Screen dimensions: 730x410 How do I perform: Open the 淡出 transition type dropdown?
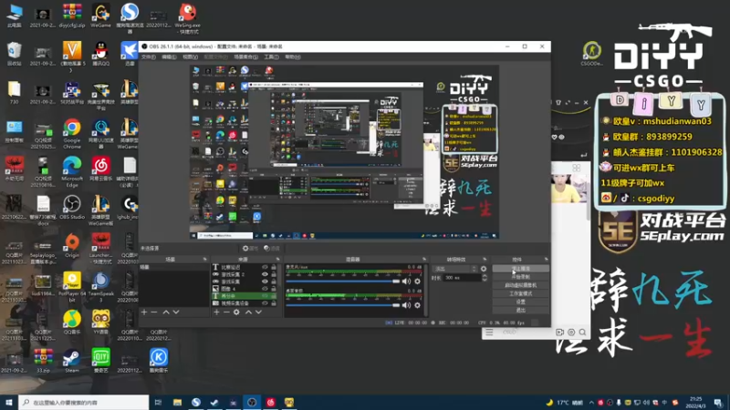454,269
